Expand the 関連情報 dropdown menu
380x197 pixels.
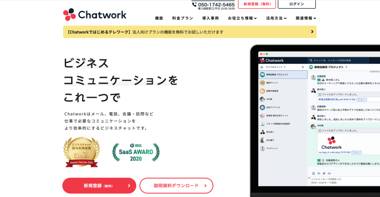306,18
